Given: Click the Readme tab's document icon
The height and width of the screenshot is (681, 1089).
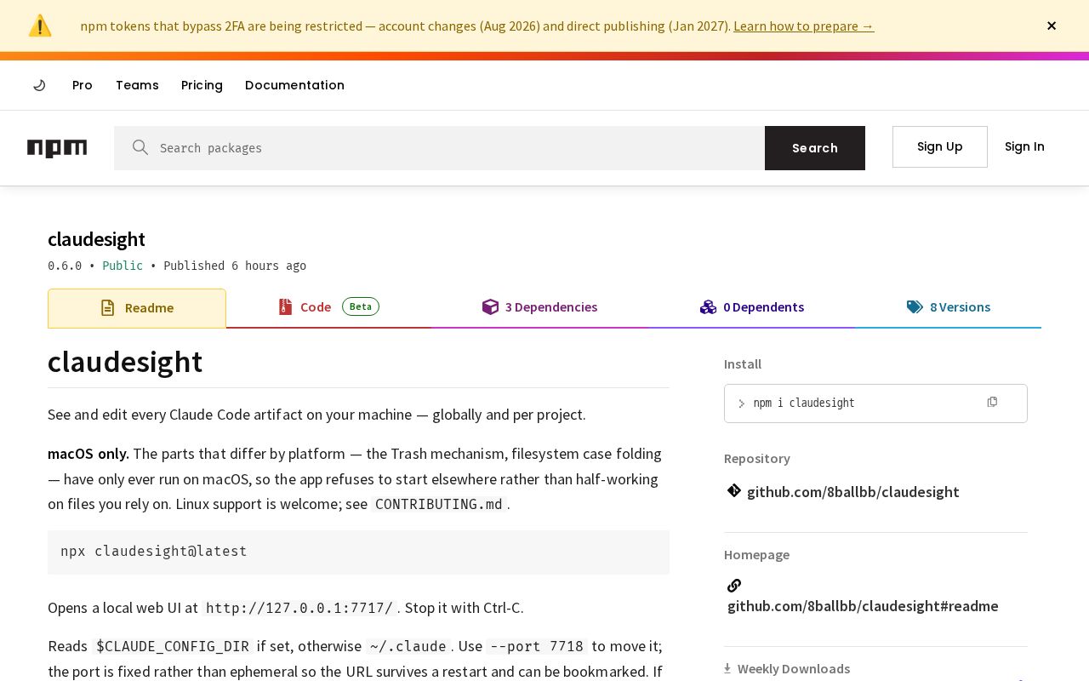Looking at the screenshot, I should pos(107,307).
